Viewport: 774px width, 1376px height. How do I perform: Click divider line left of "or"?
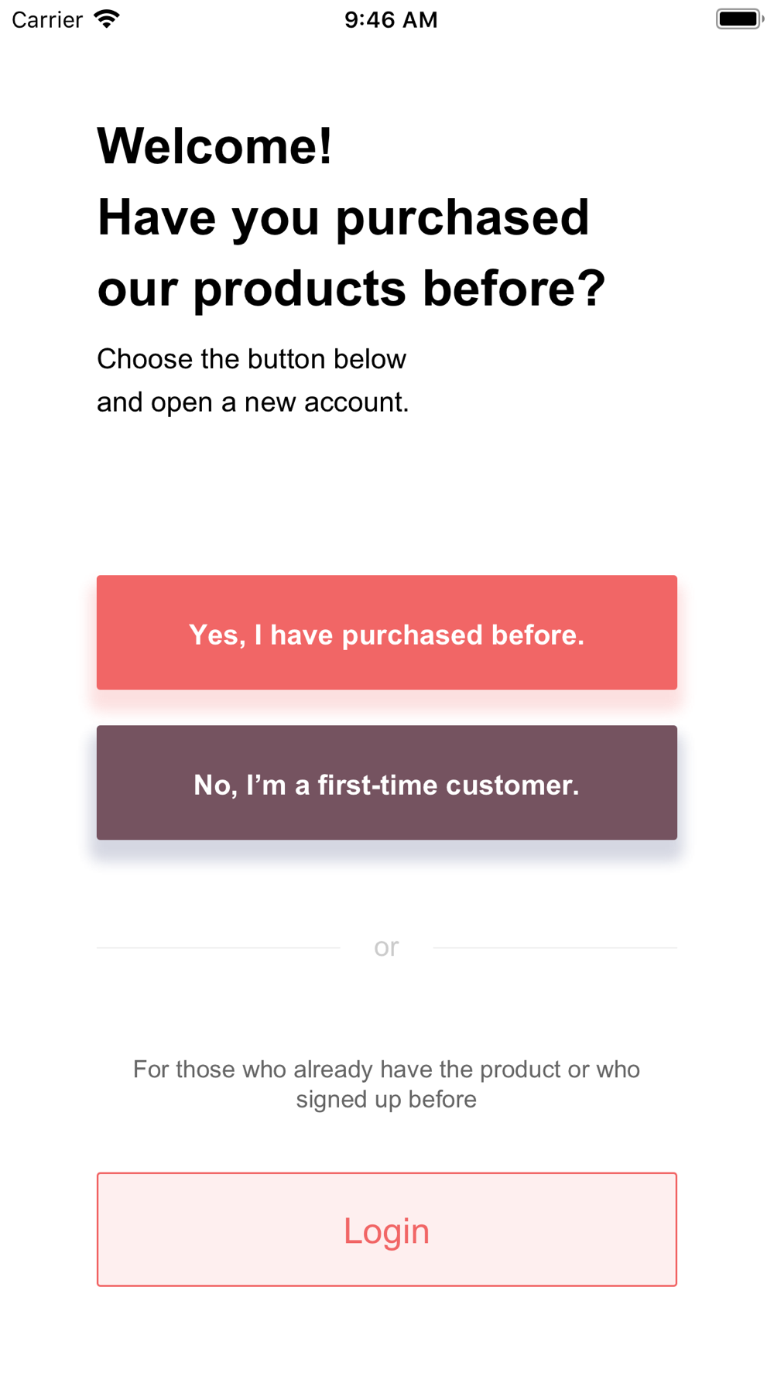[218, 947]
